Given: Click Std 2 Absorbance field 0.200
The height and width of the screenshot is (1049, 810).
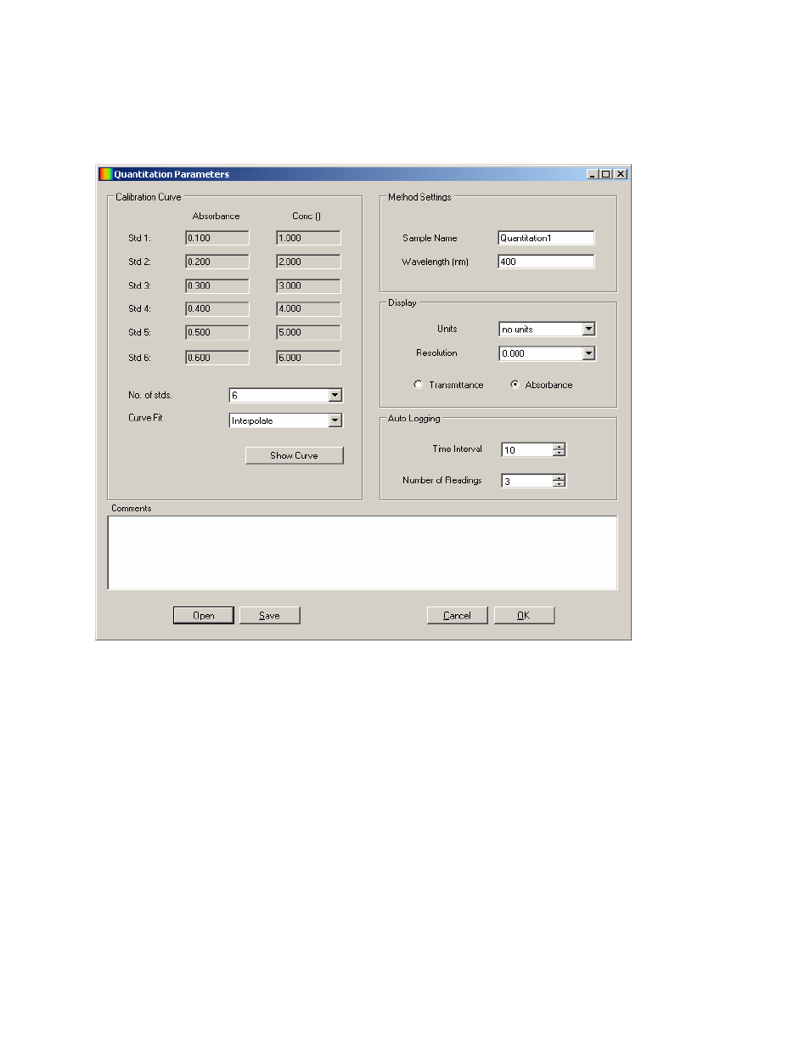Looking at the screenshot, I should [217, 262].
